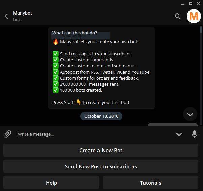Click the October 13, 2016 date badge
This screenshot has width=203, height=191.
pos(101,116)
